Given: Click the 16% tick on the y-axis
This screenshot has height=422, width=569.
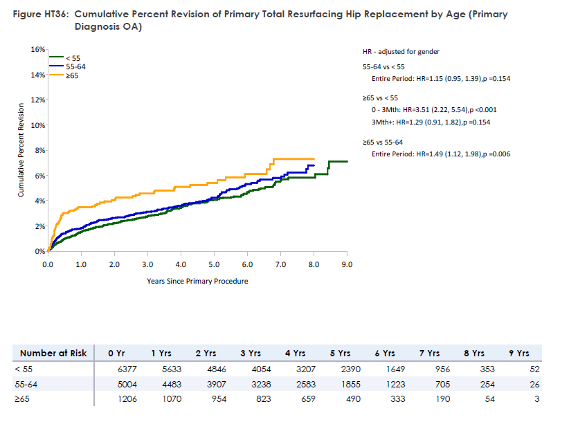Looking at the screenshot, I should pos(37,50).
